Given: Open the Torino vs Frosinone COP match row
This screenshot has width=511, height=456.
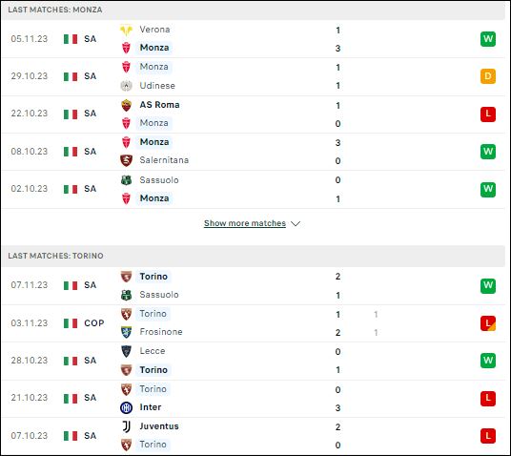Looking at the screenshot, I should point(254,323).
